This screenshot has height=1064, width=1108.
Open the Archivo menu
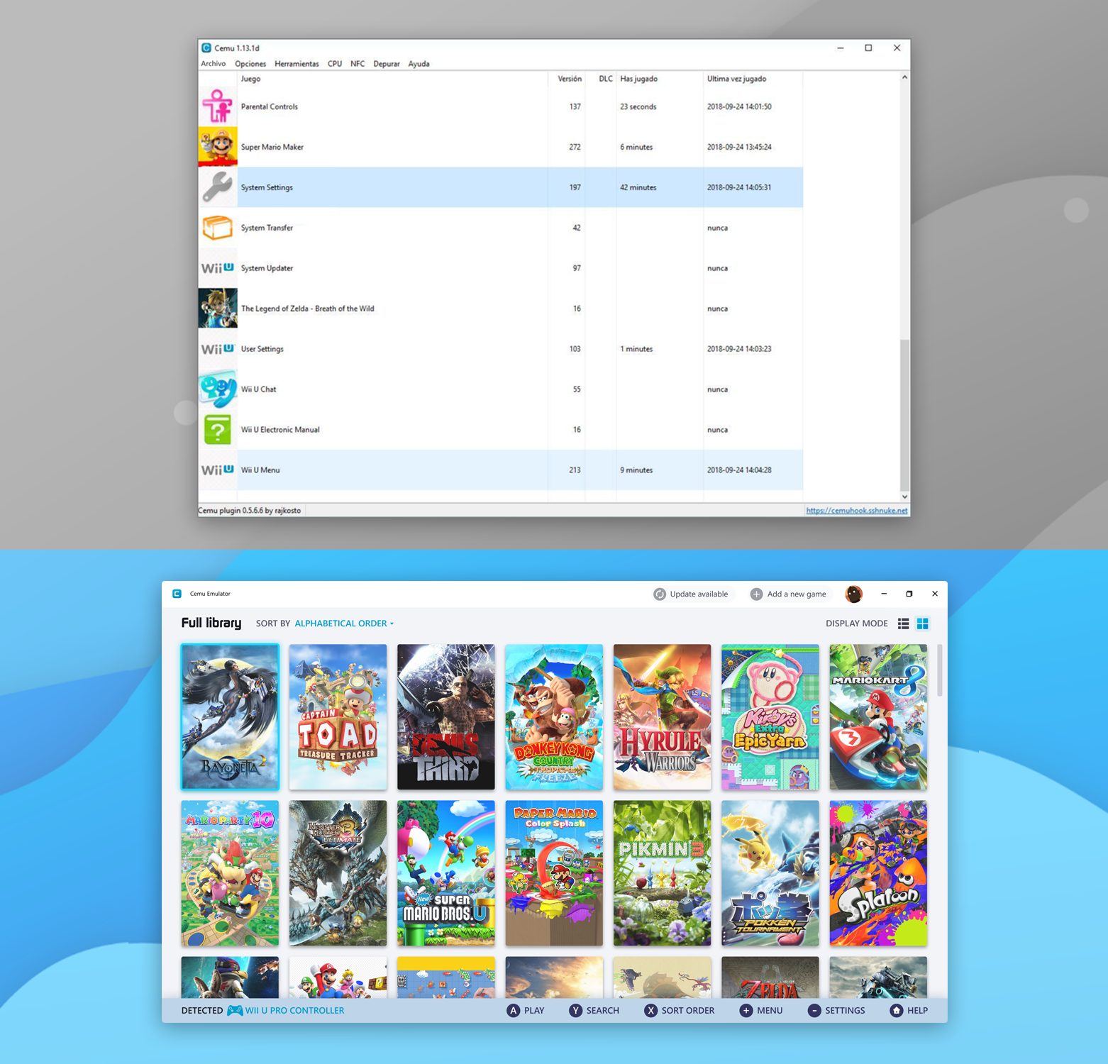[x=213, y=64]
